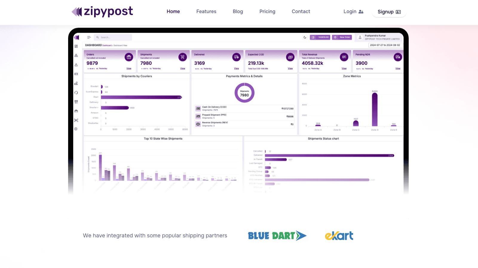Click the Shipments donut chart center

pos(244,93)
